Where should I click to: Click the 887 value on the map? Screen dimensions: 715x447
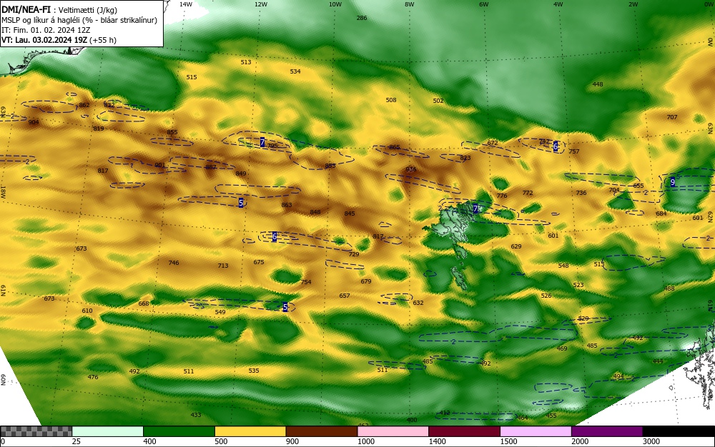(211, 167)
